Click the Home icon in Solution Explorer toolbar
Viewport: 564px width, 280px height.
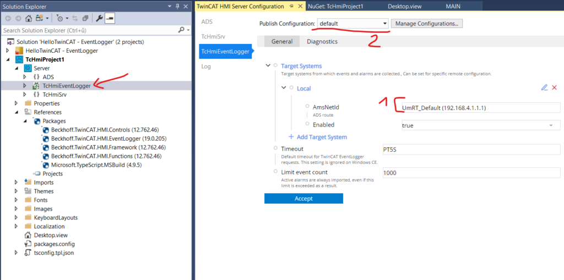(x=29, y=18)
